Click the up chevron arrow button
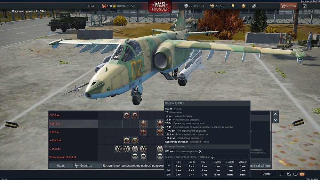Image resolution: width=320 pixels, height=180 pixels. [x=276, y=114]
